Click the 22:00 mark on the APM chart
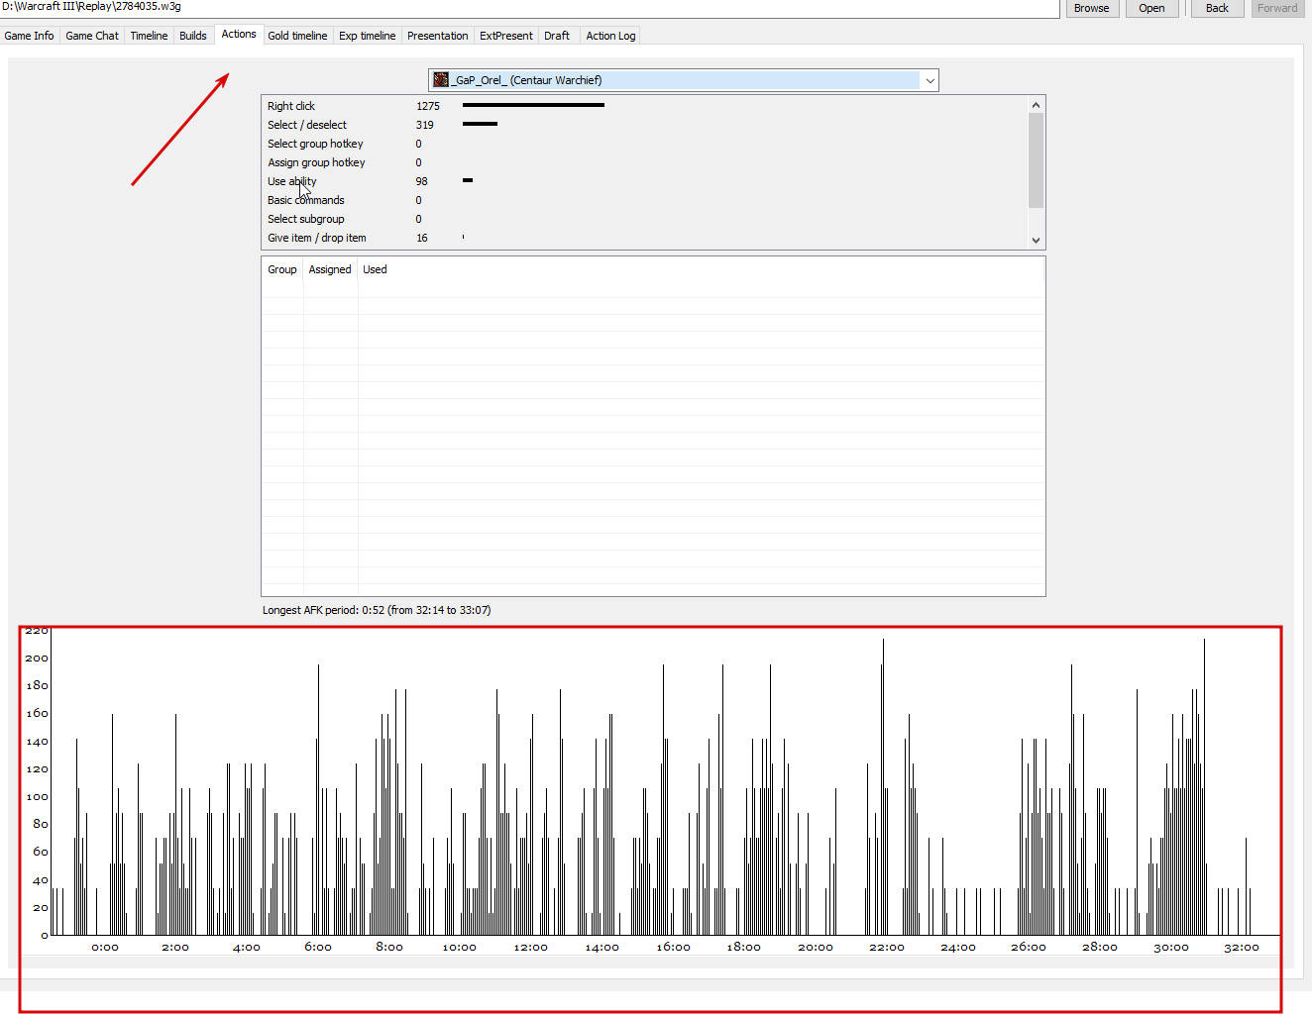The image size is (1312, 1014). (887, 947)
